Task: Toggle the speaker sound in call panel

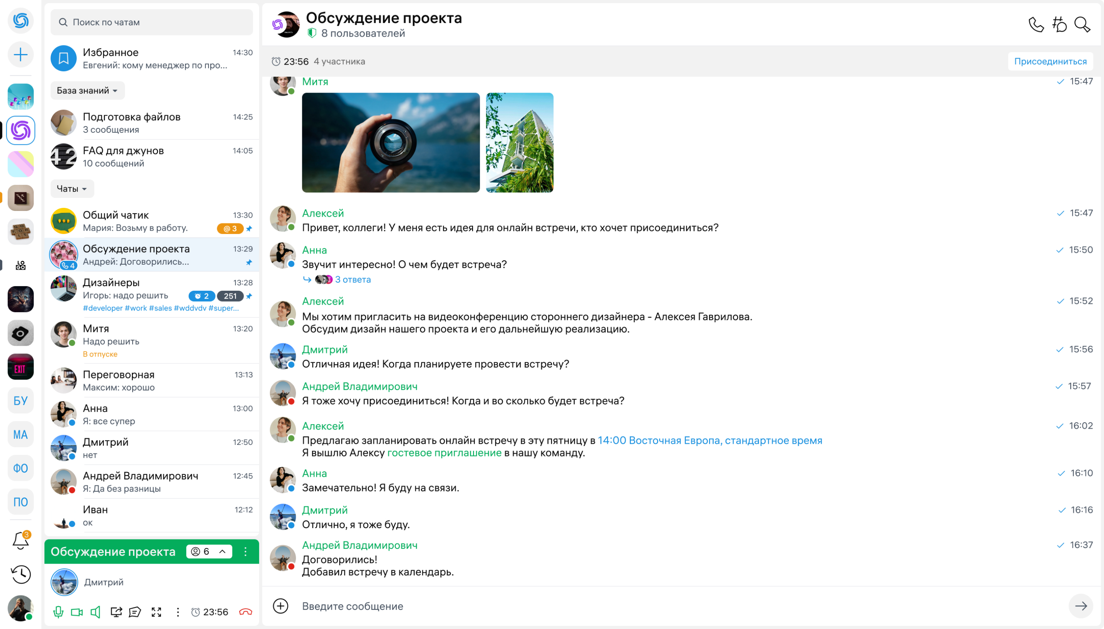Action: pos(95,612)
